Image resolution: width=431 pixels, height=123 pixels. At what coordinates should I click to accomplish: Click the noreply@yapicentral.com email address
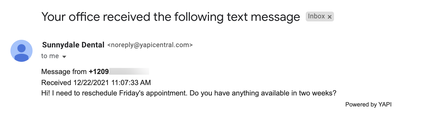point(150,45)
